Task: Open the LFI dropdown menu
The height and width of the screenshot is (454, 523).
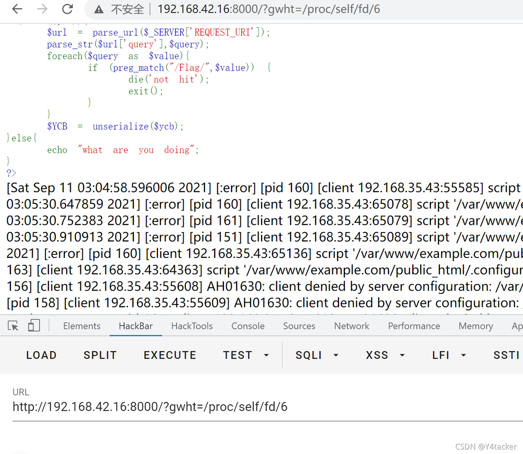Action: tap(449, 355)
